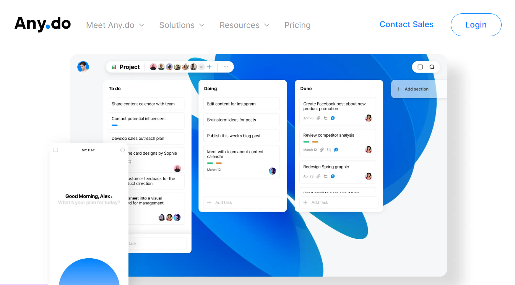
Task: Click the square view icon
Action: [x=420, y=67]
